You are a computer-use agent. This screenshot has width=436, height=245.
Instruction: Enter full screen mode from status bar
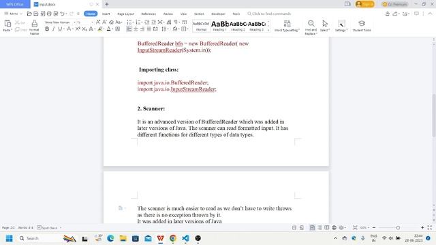pyautogui.click(x=430, y=227)
